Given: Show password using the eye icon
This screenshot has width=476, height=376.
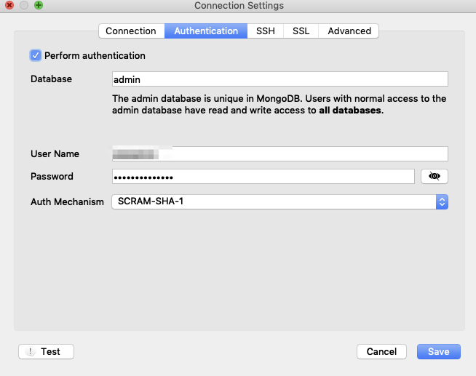Looking at the screenshot, I should [x=434, y=176].
